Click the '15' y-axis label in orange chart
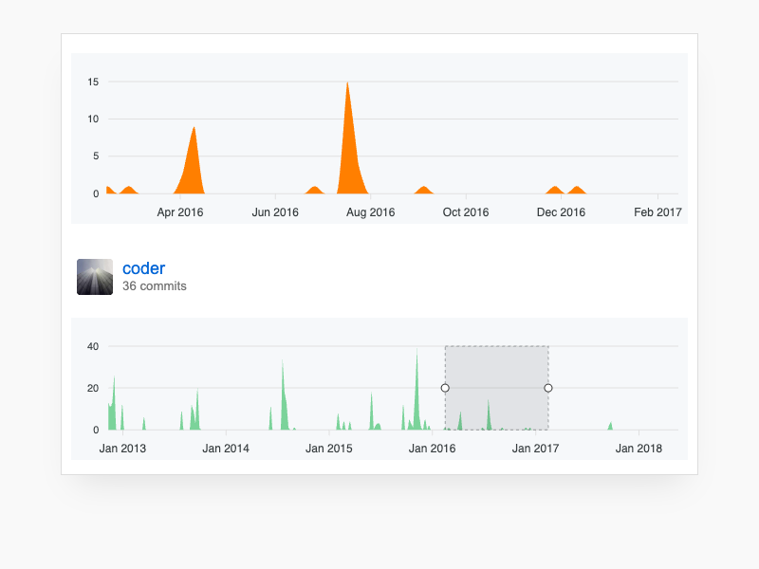Viewport: 759px width, 569px height. click(x=93, y=82)
